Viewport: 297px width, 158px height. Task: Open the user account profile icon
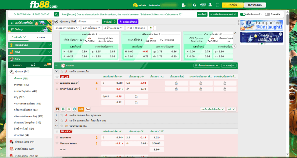tap(210, 5)
